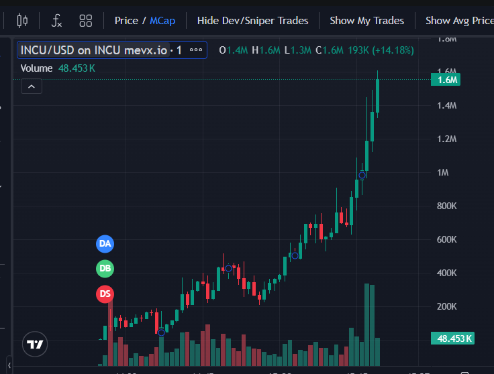The height and width of the screenshot is (374, 494).
Task: Switch the chart to MCap mode
Action: tap(162, 21)
